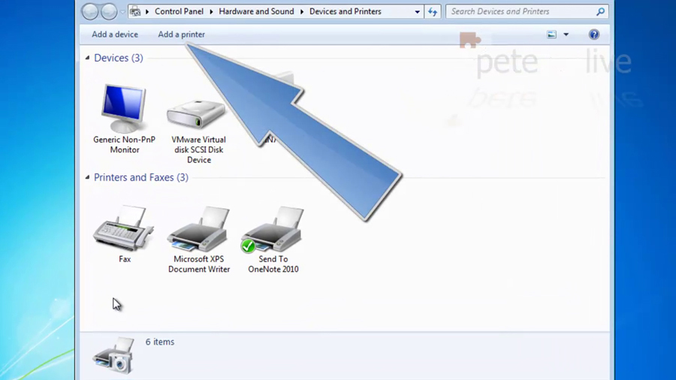Select the Generic Non-PnP Monitor label

pyautogui.click(x=124, y=145)
